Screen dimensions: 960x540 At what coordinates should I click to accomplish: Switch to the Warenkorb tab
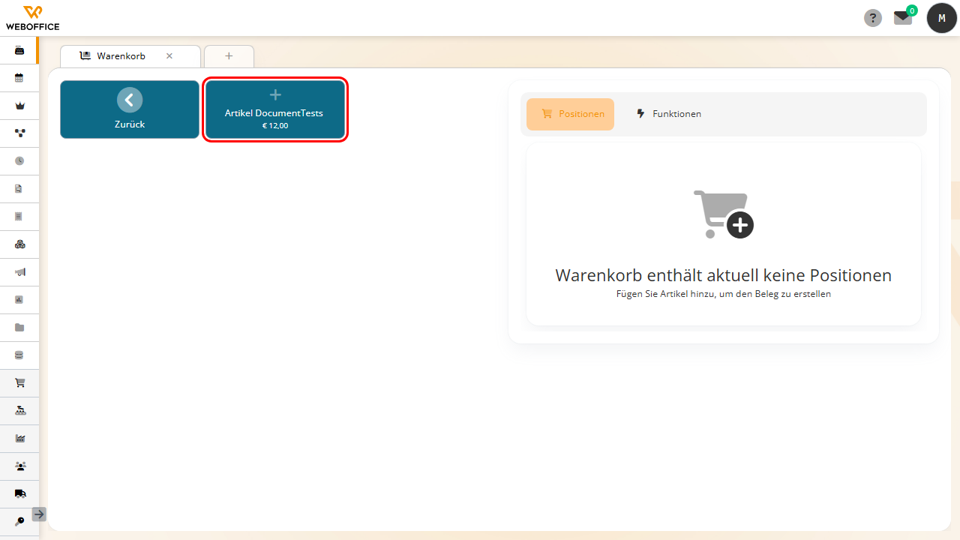tap(120, 56)
